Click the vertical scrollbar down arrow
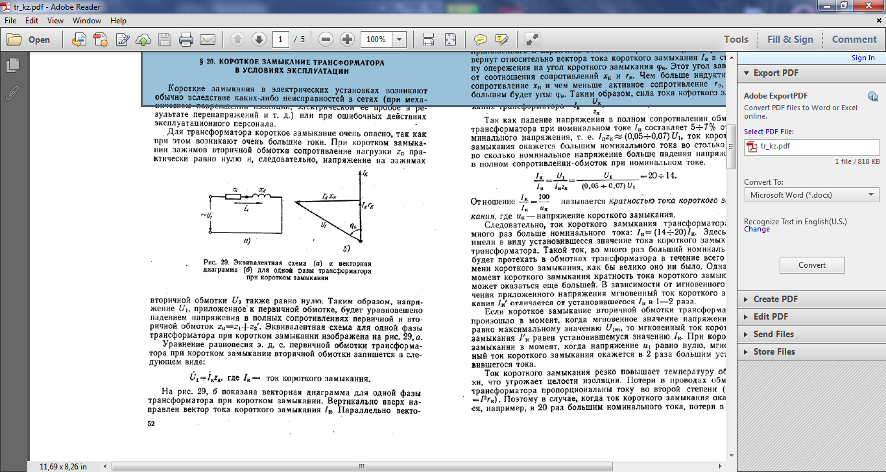 tap(732, 456)
